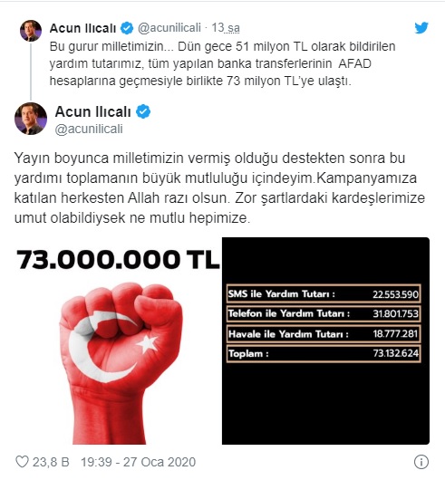Screen dimensions: 445x480
Task: Click verified badge in parent tweet header
Action: point(127,28)
